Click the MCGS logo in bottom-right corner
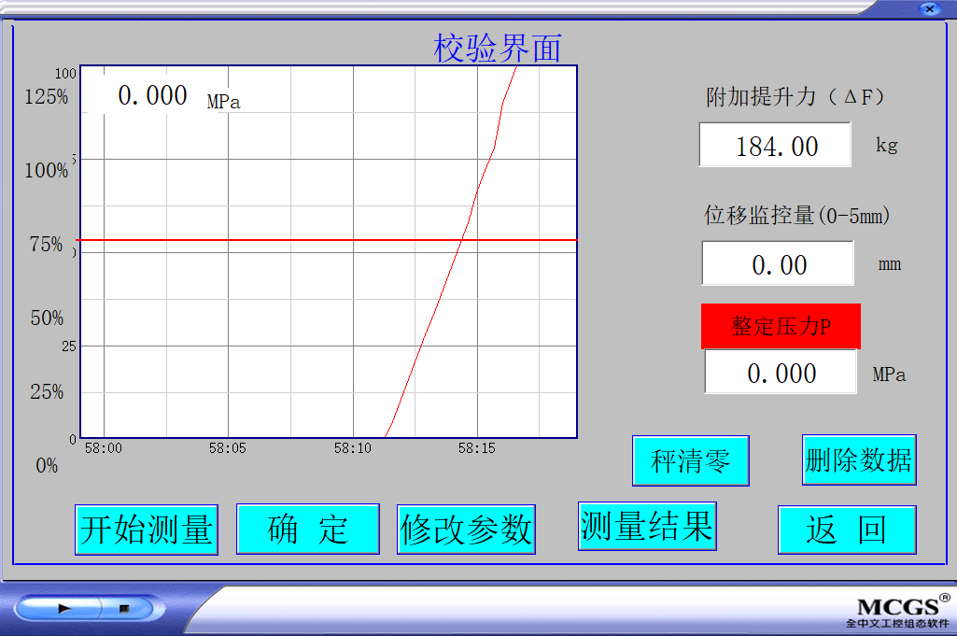Image resolution: width=957 pixels, height=636 pixels. 898,611
